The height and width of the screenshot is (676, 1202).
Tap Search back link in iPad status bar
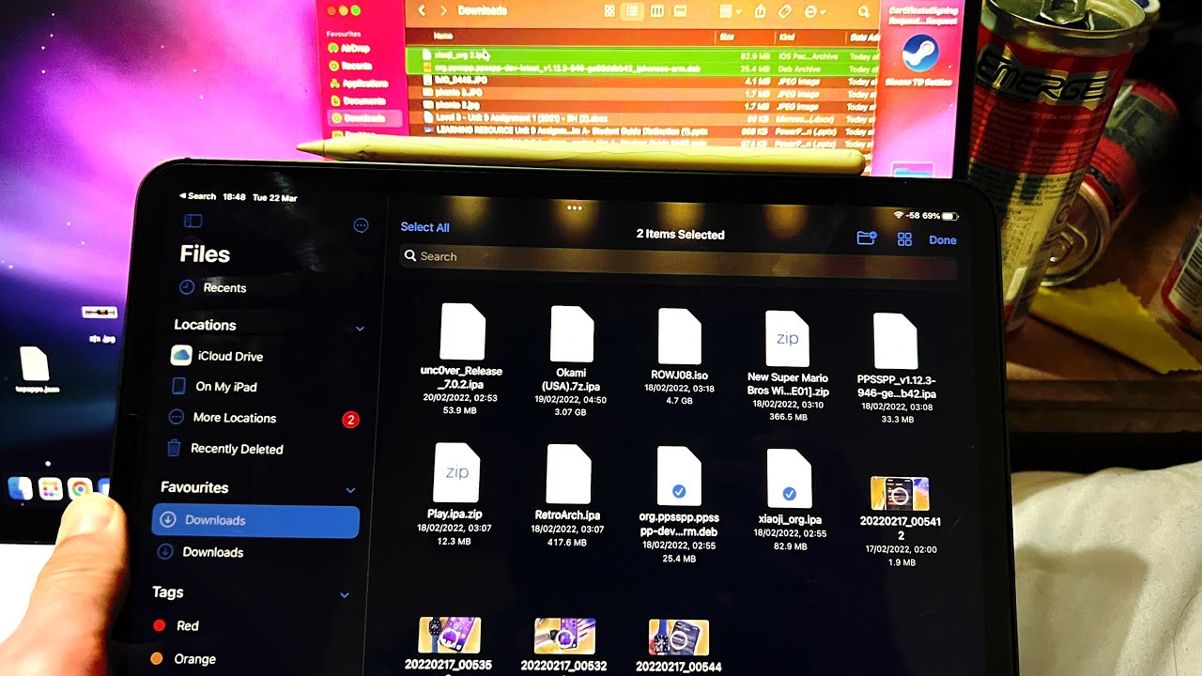(x=198, y=197)
